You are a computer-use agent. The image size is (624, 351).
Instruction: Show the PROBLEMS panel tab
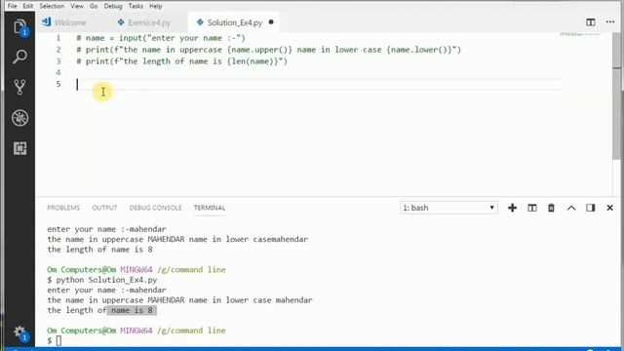click(63, 208)
